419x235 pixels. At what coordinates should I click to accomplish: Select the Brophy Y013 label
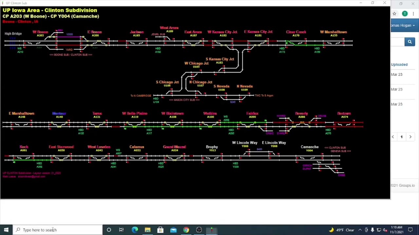212,149
